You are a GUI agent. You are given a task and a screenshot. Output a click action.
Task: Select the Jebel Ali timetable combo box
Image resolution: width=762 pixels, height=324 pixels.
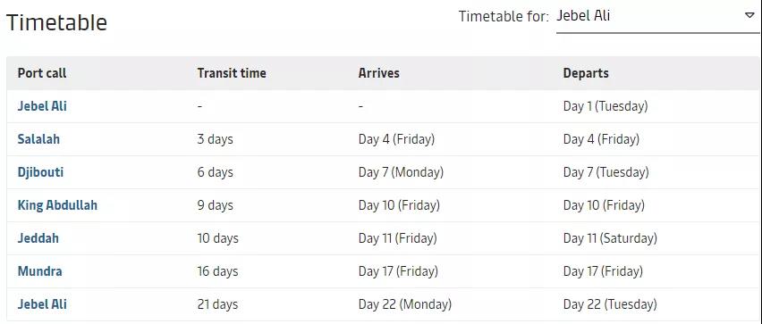657,18
